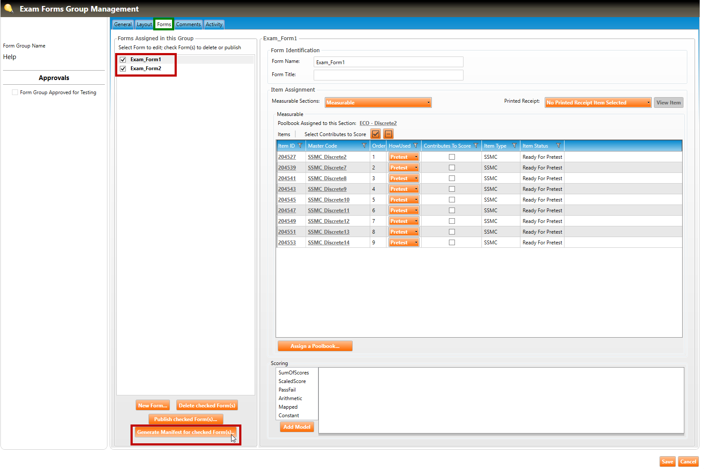Viewport: 704px width, 469px height.
Task: Open the Activity tab
Action: click(x=214, y=24)
